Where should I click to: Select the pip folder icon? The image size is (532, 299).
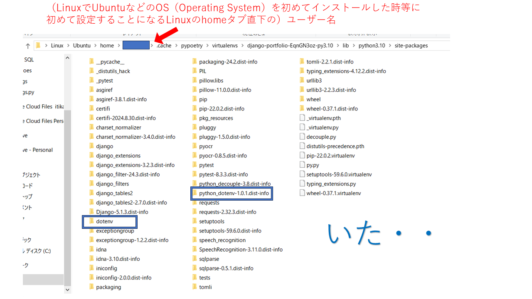195,99
